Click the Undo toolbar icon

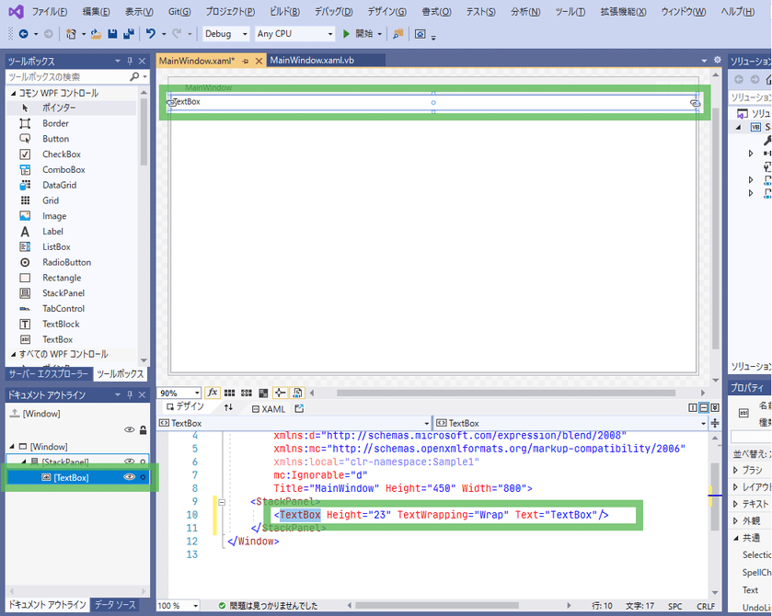(x=151, y=34)
